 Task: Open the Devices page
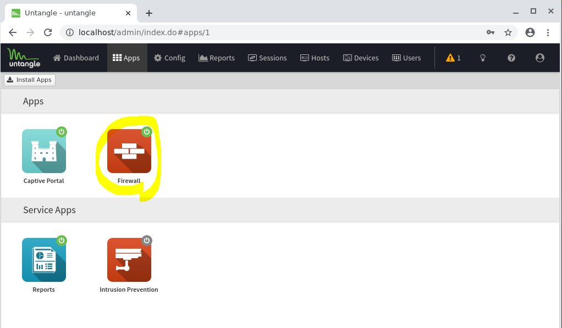click(x=361, y=58)
